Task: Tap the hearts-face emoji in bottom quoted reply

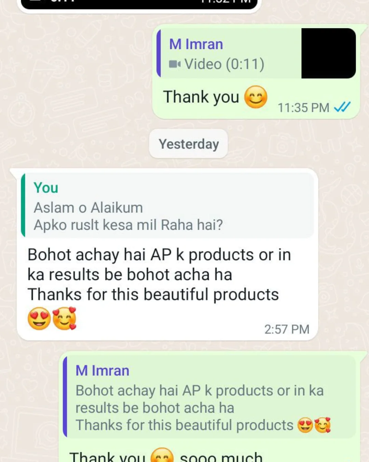Action: point(323,425)
